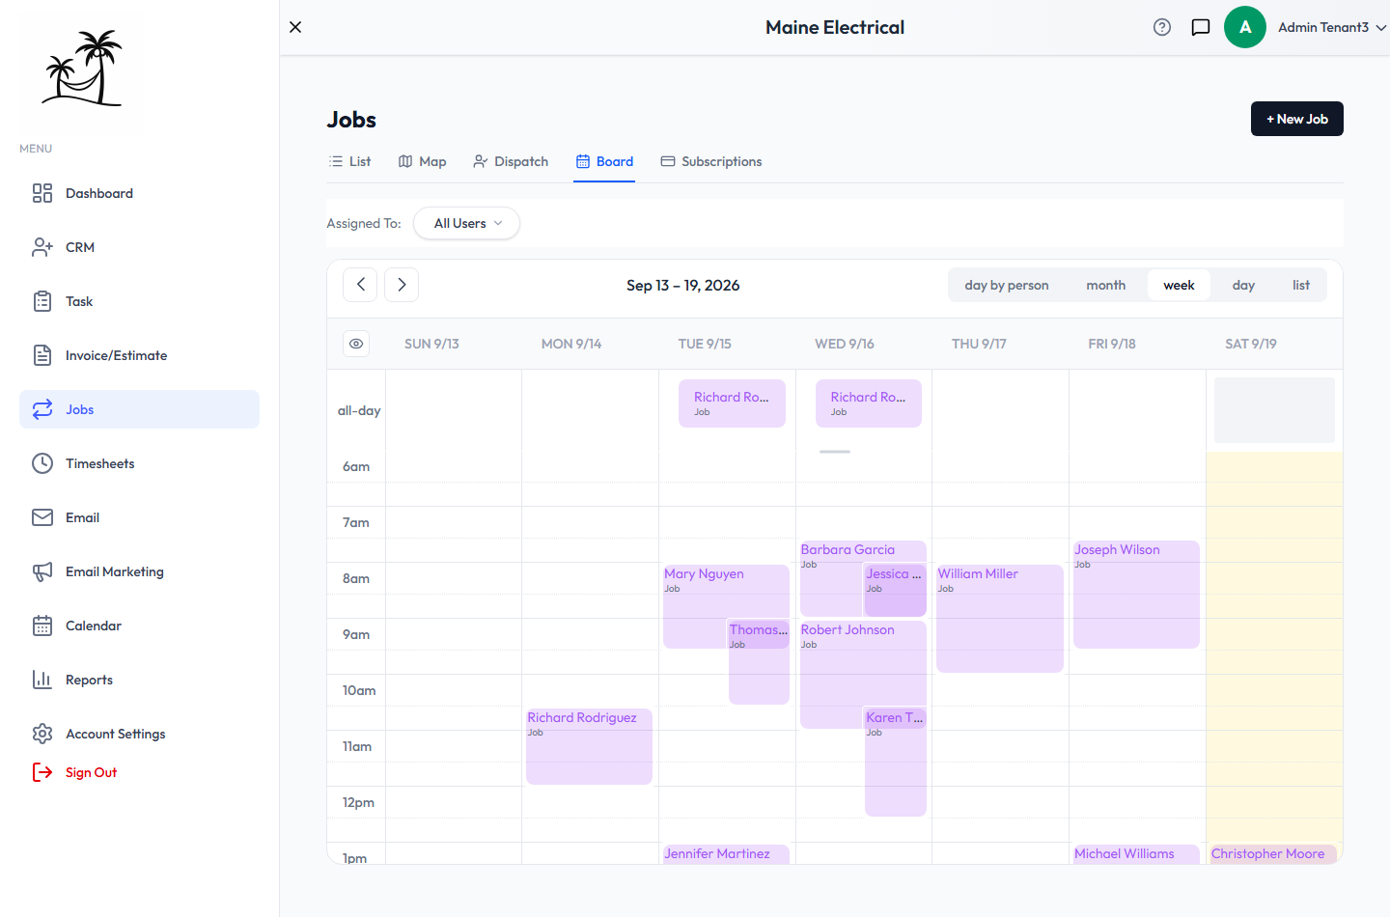Image resolution: width=1390 pixels, height=917 pixels.
Task: Select the week view
Action: click(x=1179, y=285)
